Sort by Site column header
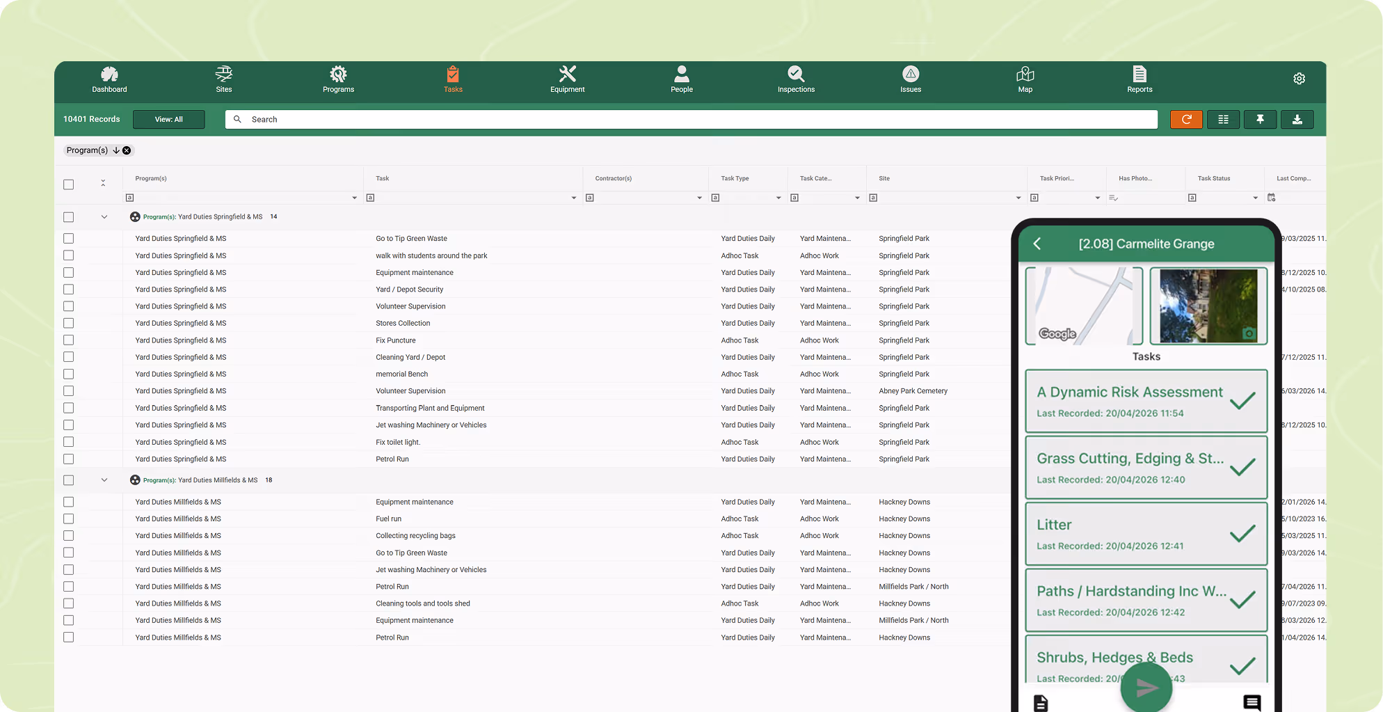This screenshot has height=712, width=1383. (x=884, y=179)
